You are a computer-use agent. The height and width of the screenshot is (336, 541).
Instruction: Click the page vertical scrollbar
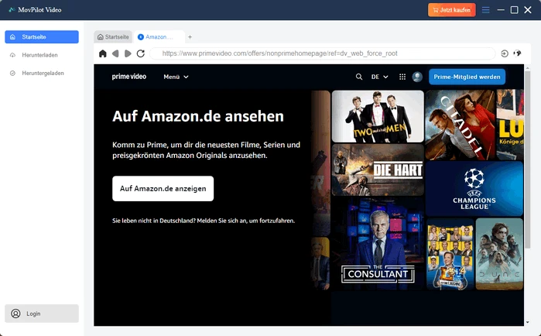(x=527, y=159)
